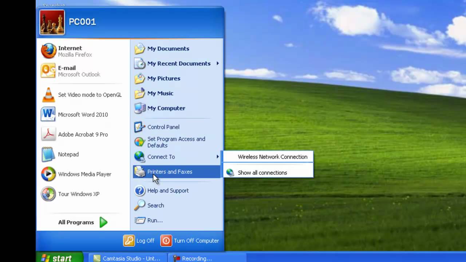
Task: Click the My Recent Documents icon
Action: click(140, 63)
